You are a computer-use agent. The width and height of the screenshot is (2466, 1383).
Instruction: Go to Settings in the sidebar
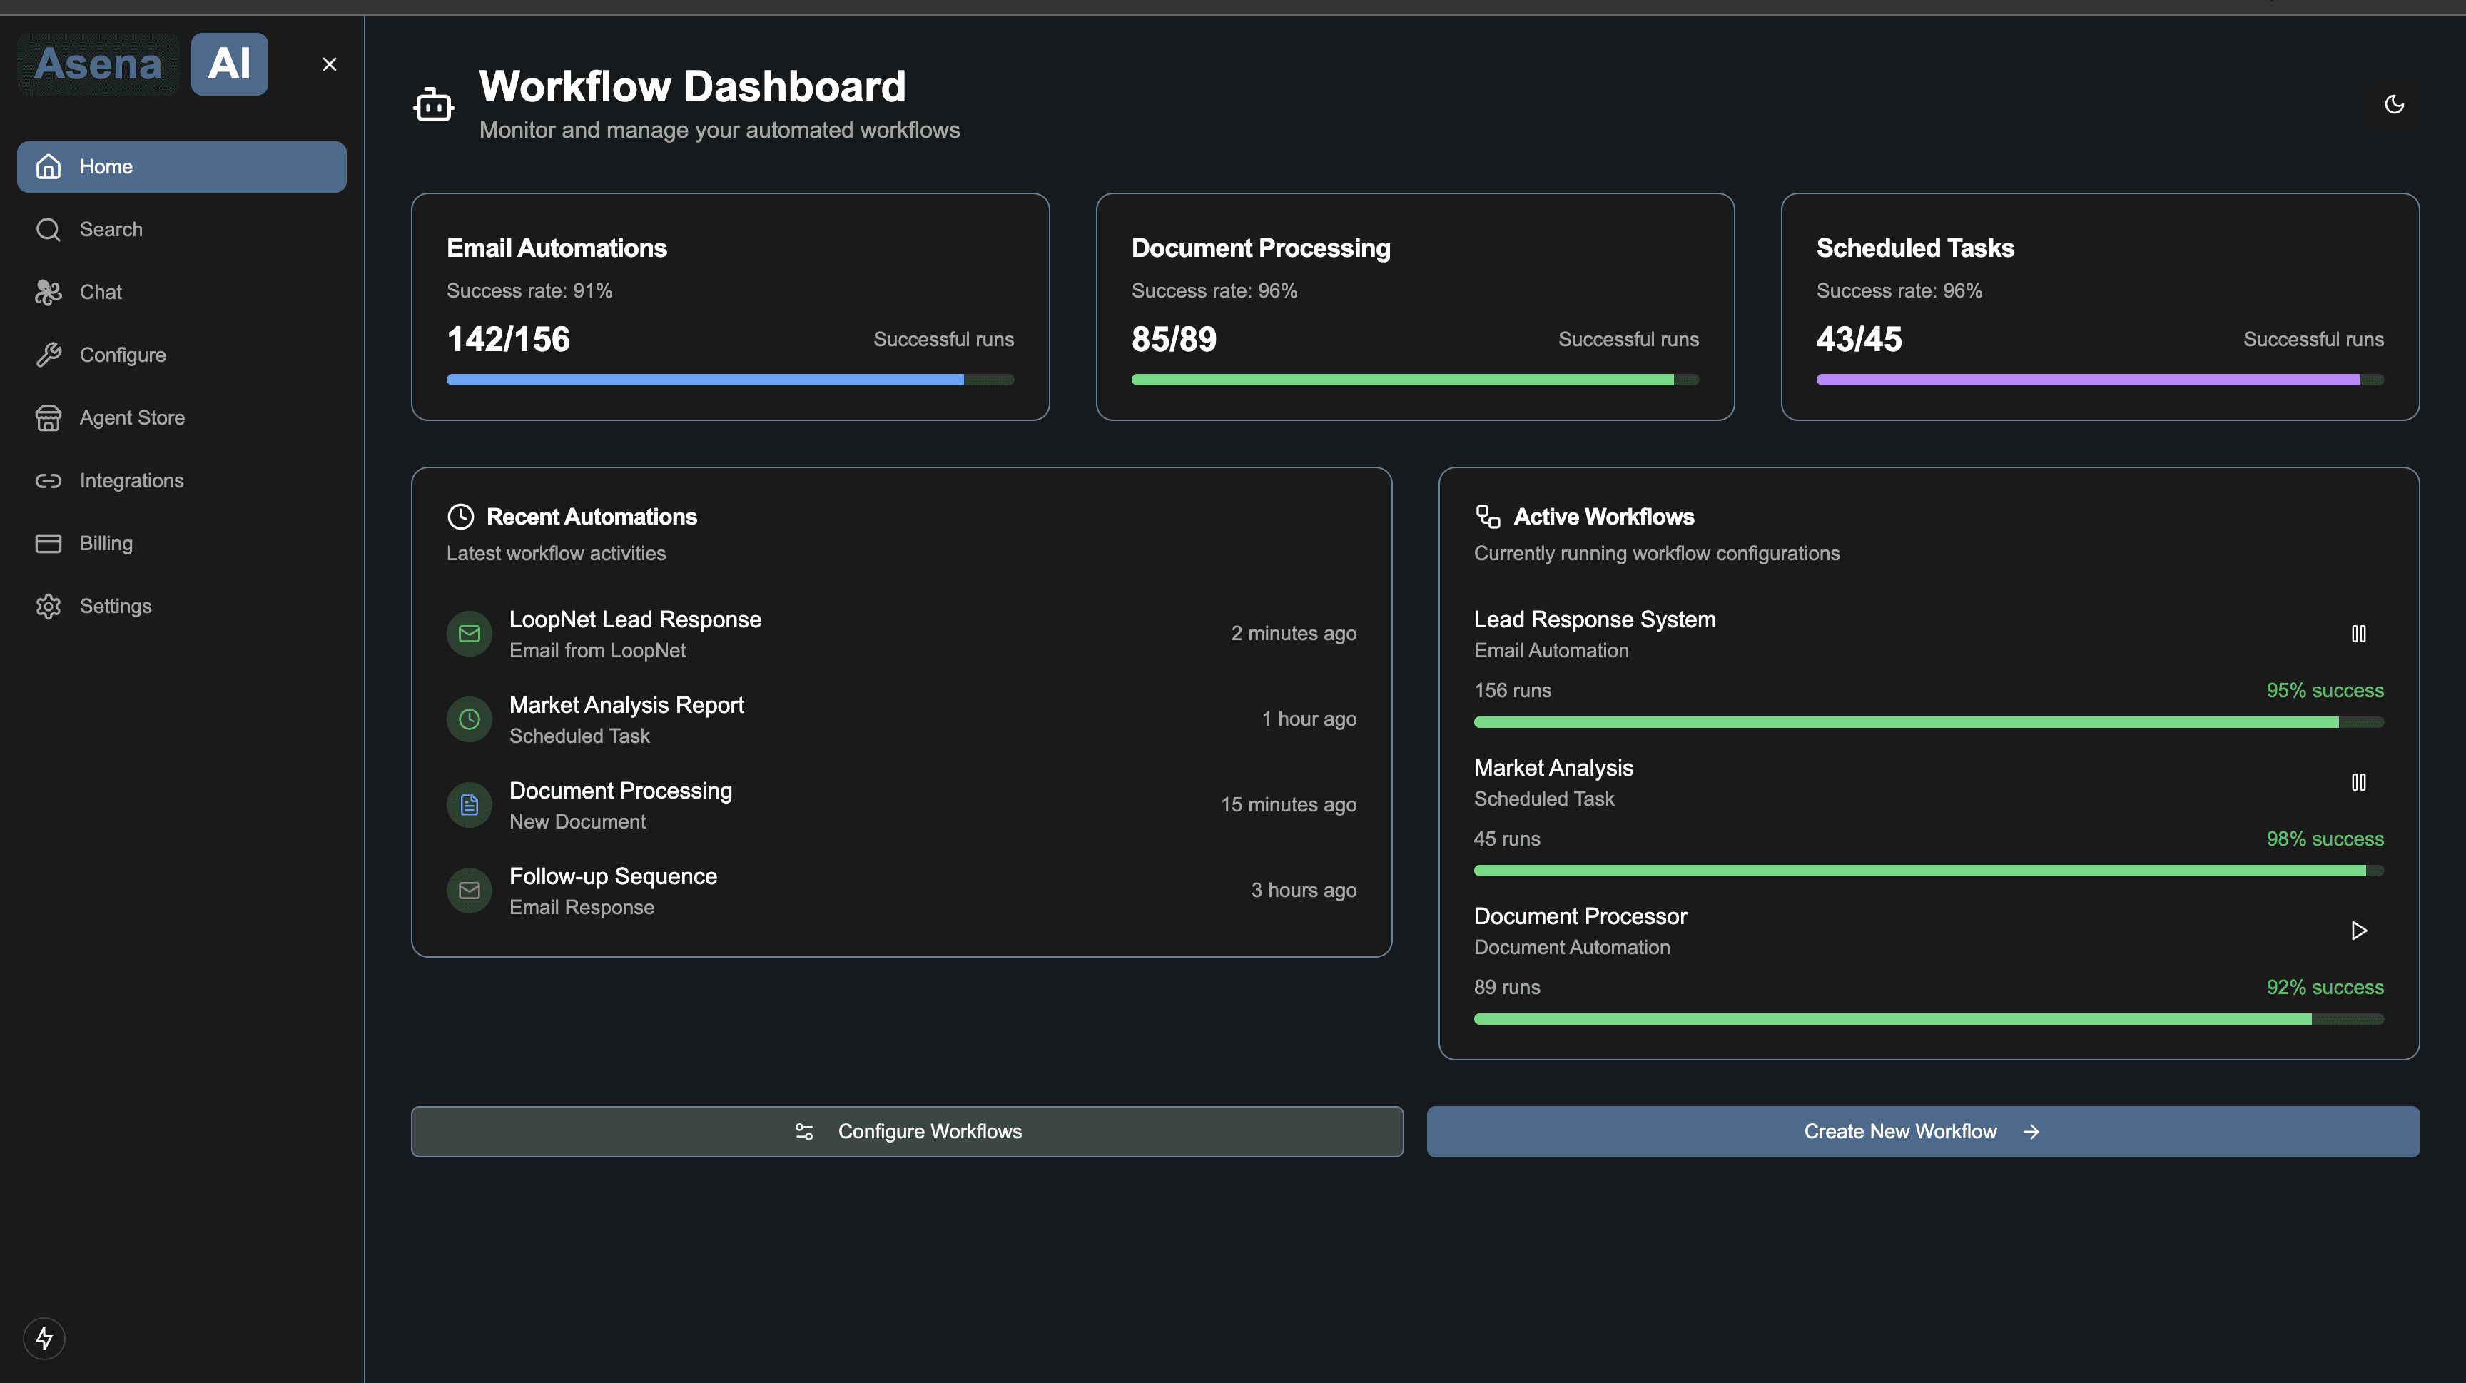point(182,607)
